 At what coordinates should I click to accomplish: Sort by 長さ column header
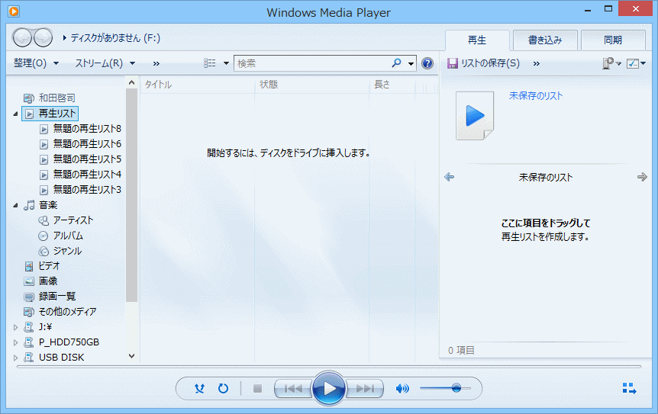pyautogui.click(x=392, y=85)
